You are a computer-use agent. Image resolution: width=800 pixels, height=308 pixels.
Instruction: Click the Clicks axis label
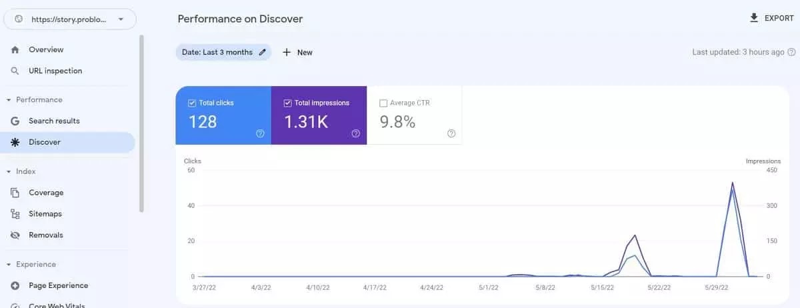(x=193, y=161)
